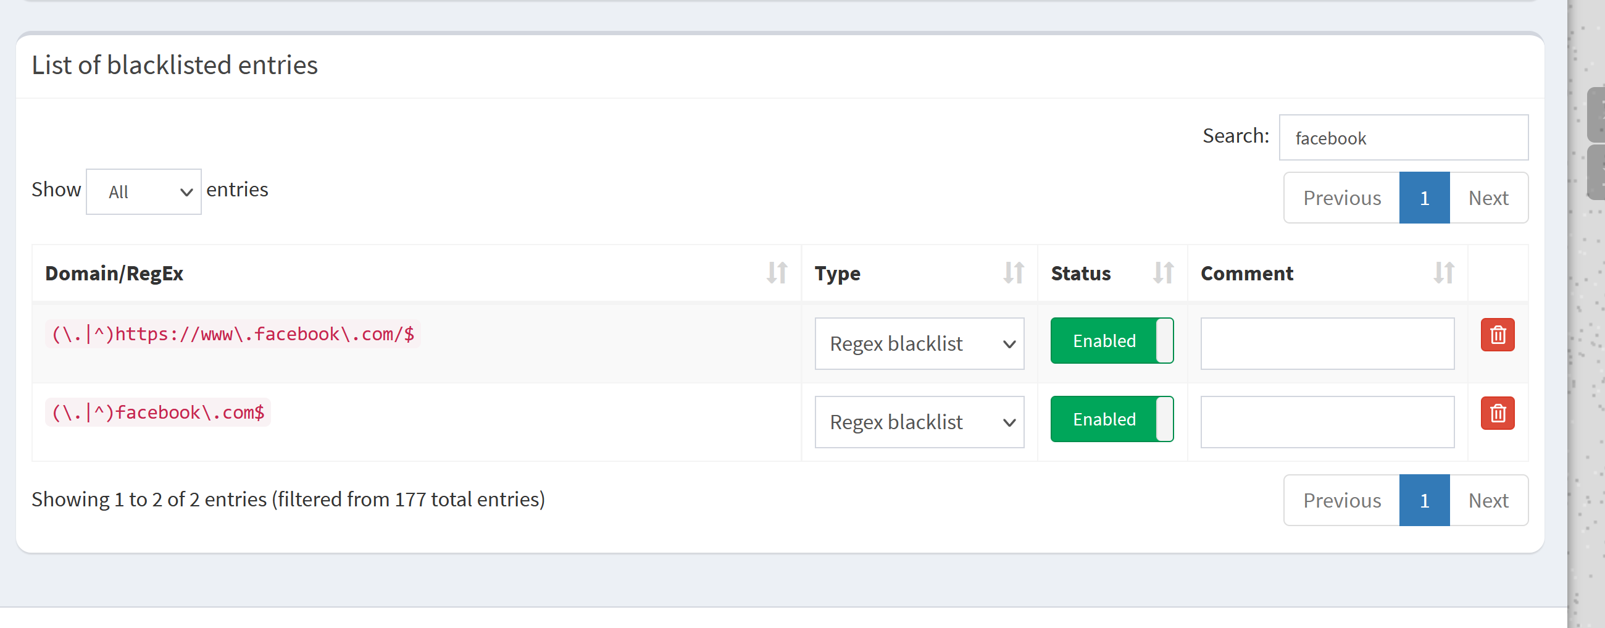Delete the facebook\.com$ regex entry
1605x628 pixels.
pyautogui.click(x=1497, y=414)
